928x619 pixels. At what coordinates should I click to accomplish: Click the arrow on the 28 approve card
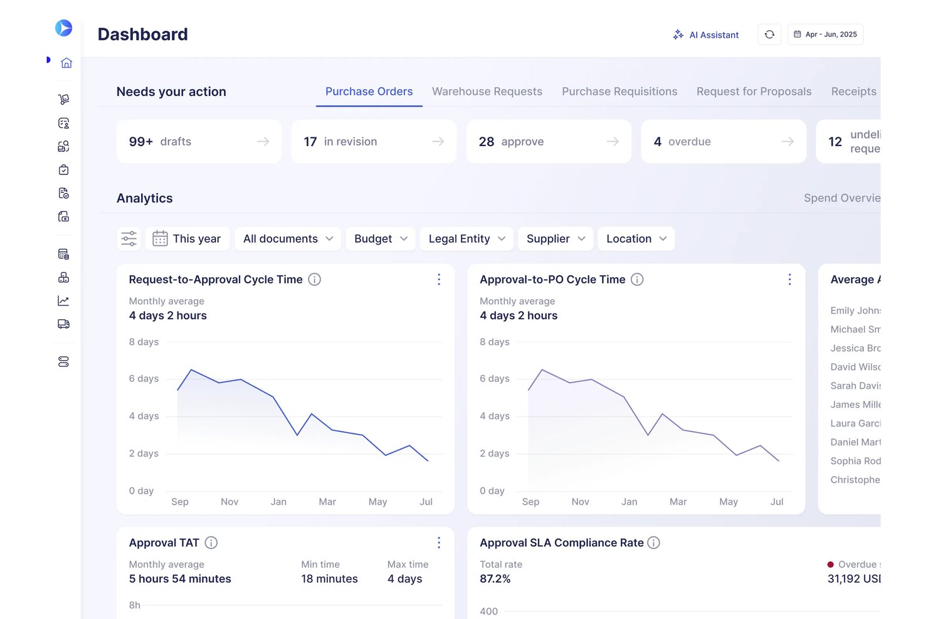point(613,142)
